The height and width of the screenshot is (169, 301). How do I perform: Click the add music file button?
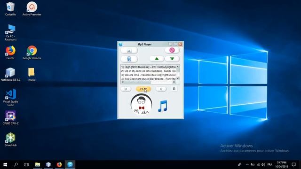click(129, 51)
